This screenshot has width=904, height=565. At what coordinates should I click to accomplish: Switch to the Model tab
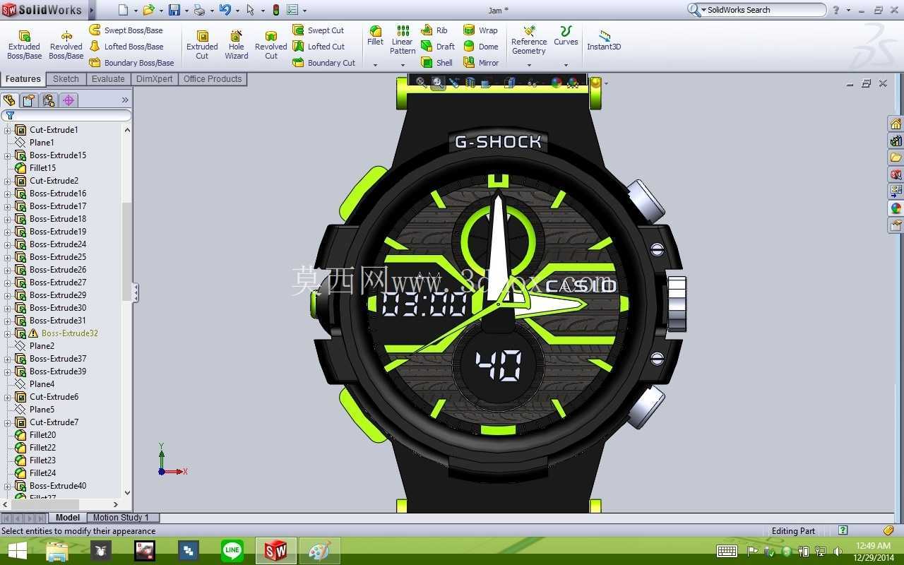(x=68, y=518)
